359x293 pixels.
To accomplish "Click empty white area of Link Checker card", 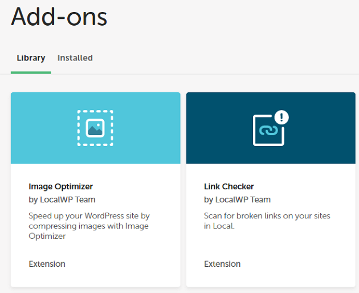I will tap(308, 251).
